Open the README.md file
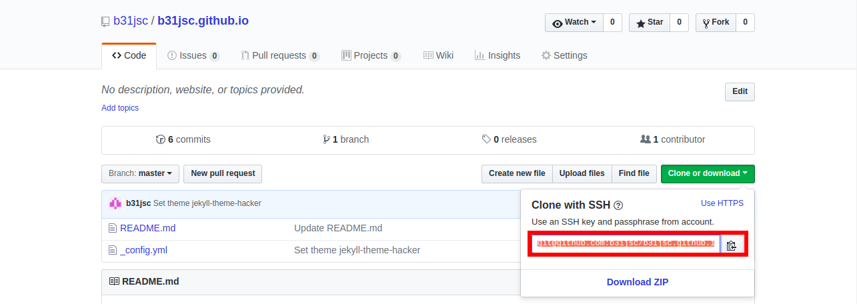The height and width of the screenshot is (304, 857). coord(148,228)
